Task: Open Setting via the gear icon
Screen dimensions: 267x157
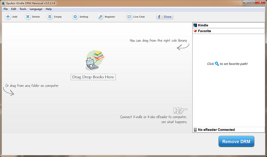Action: click(75, 17)
